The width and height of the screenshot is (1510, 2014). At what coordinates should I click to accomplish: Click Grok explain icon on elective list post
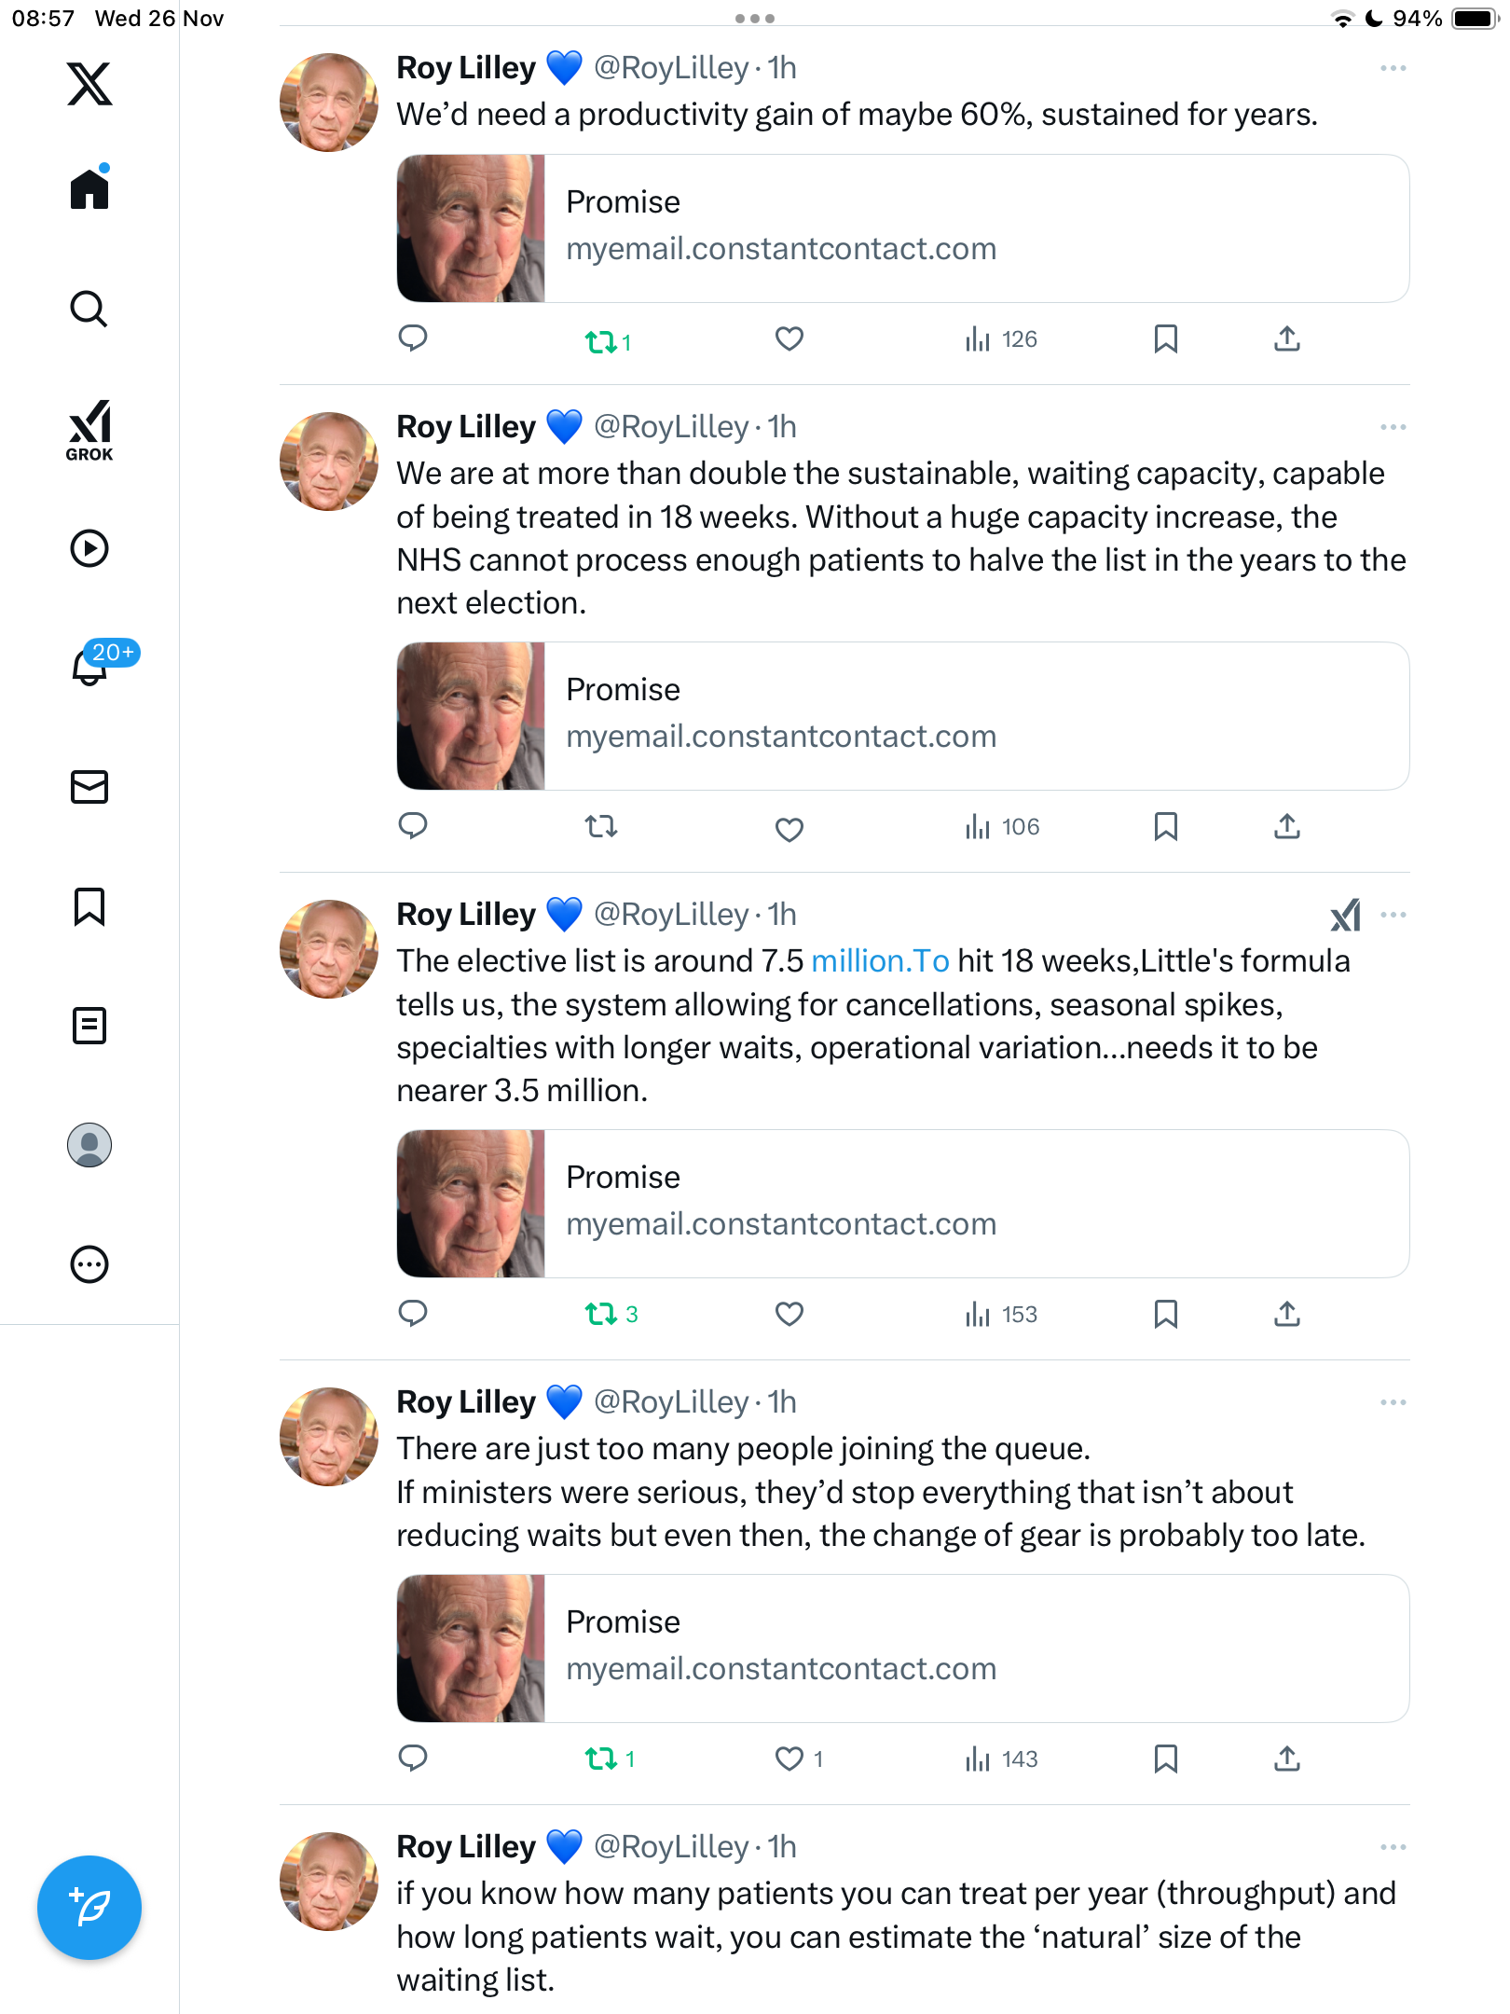(1345, 915)
